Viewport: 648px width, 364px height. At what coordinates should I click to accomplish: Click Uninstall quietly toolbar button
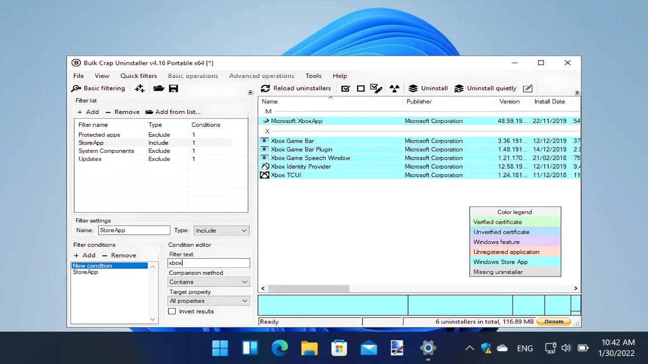click(485, 88)
